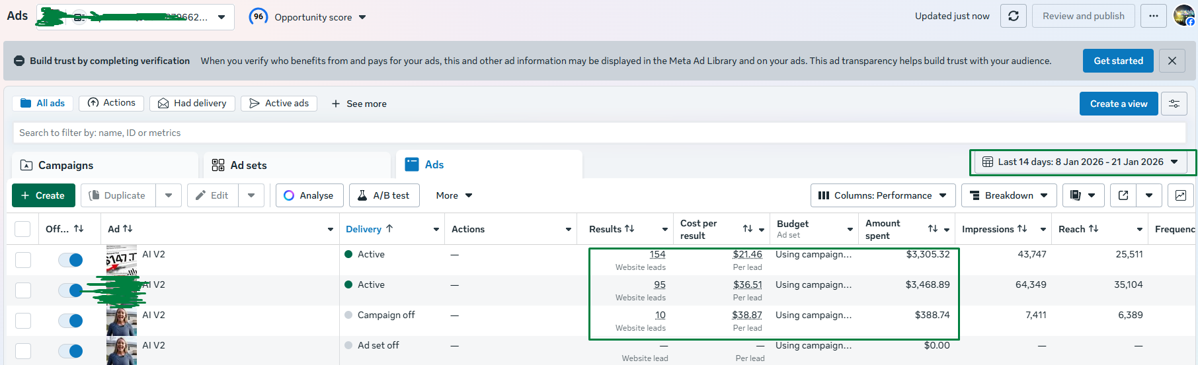The image size is (1198, 365).
Task: Select the All ads view
Action: pyautogui.click(x=42, y=103)
